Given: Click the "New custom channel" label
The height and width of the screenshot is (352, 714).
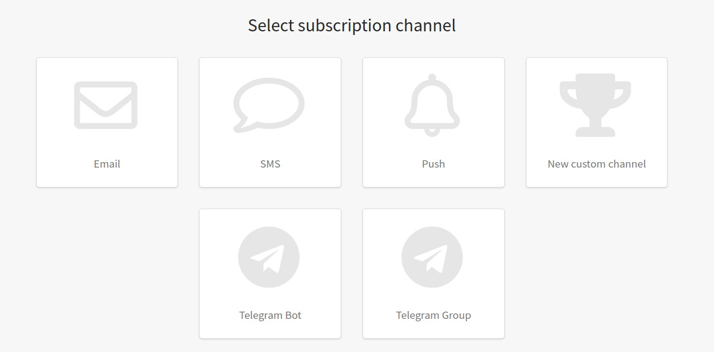Looking at the screenshot, I should pyautogui.click(x=596, y=164).
